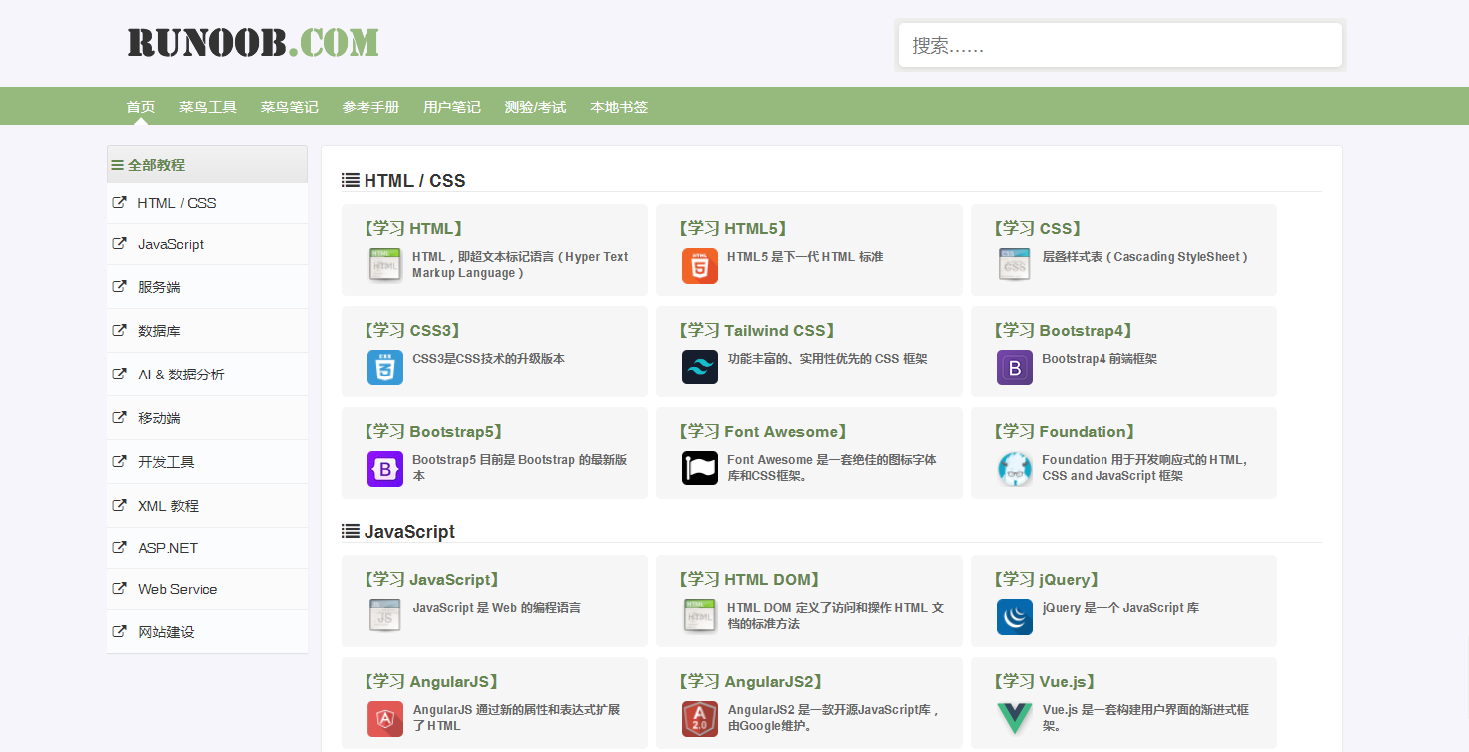Select JavaScript in the sidebar categories
The width and height of the screenshot is (1469, 752).
click(x=171, y=244)
